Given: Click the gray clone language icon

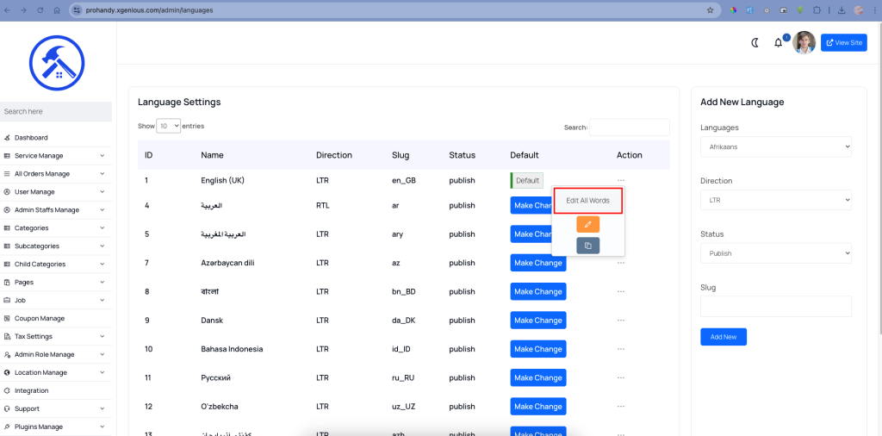Looking at the screenshot, I should click(587, 246).
